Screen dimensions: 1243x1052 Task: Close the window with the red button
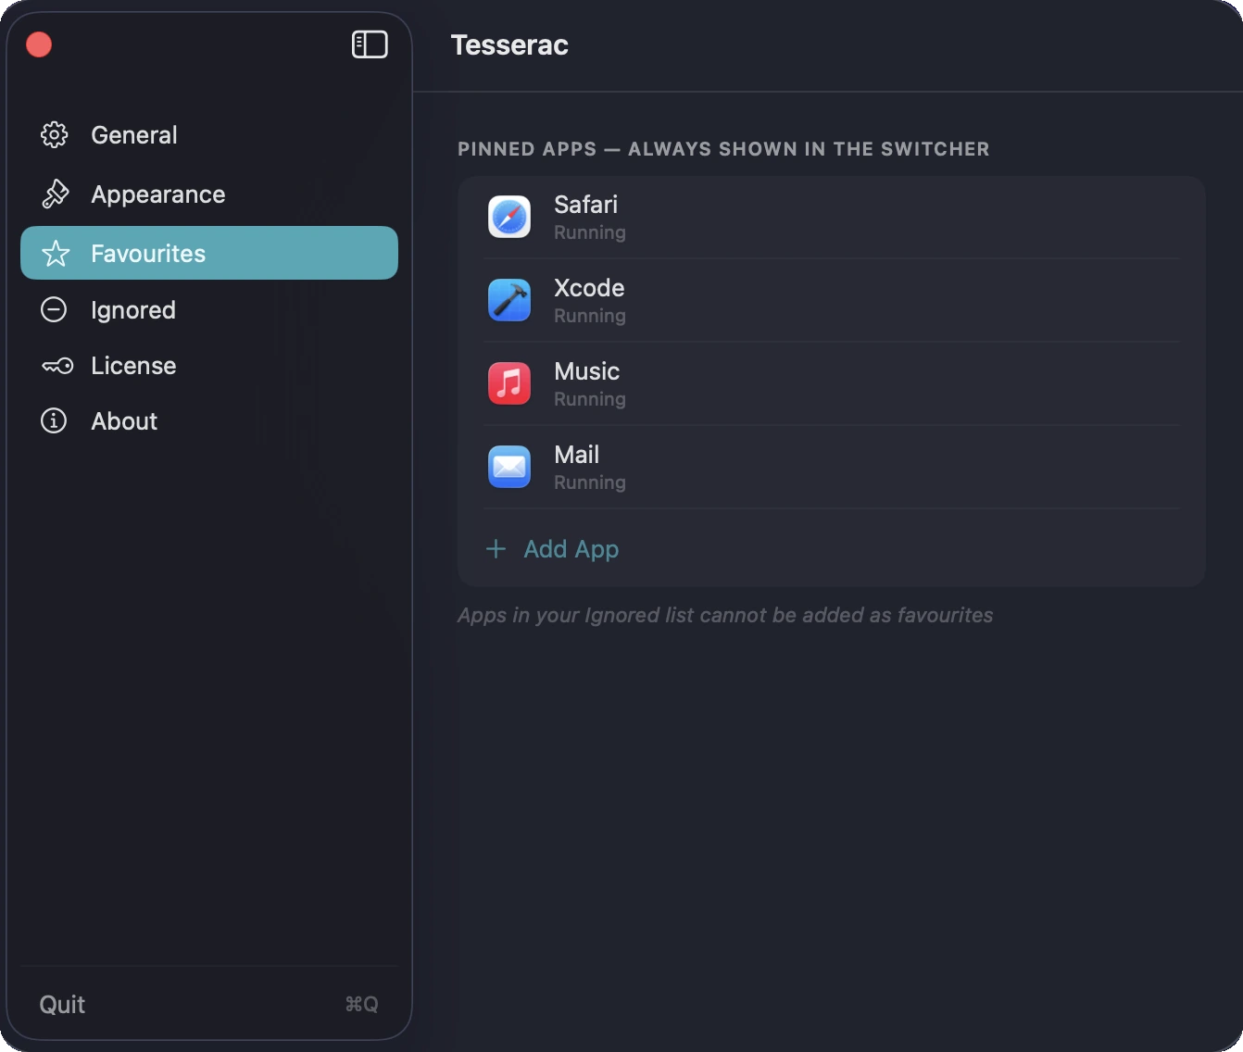pos(39,44)
